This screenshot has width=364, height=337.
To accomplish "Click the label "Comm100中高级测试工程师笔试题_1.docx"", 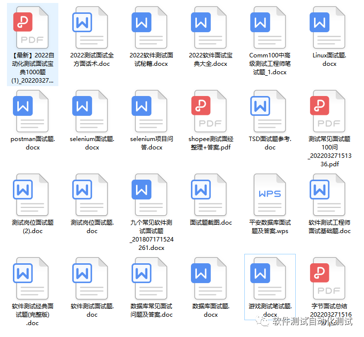I will [270, 64].
